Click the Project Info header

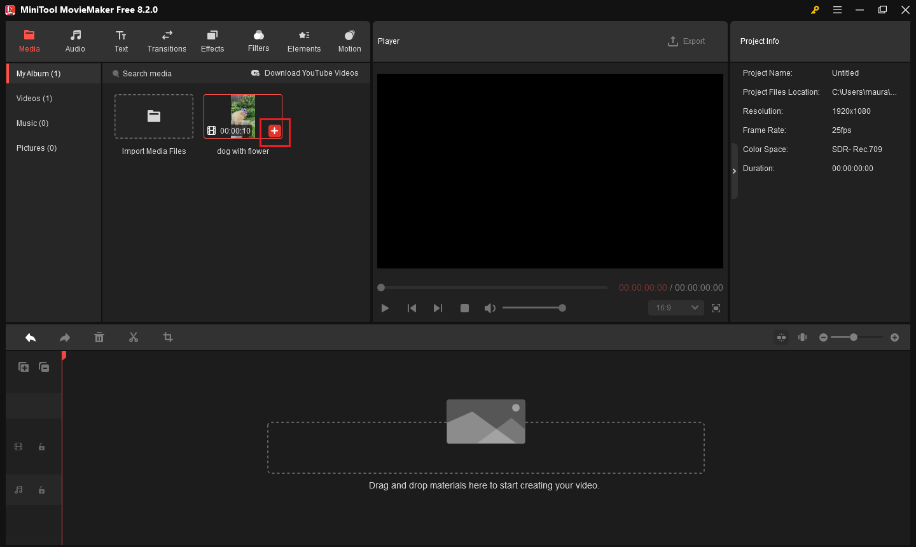pyautogui.click(x=760, y=41)
